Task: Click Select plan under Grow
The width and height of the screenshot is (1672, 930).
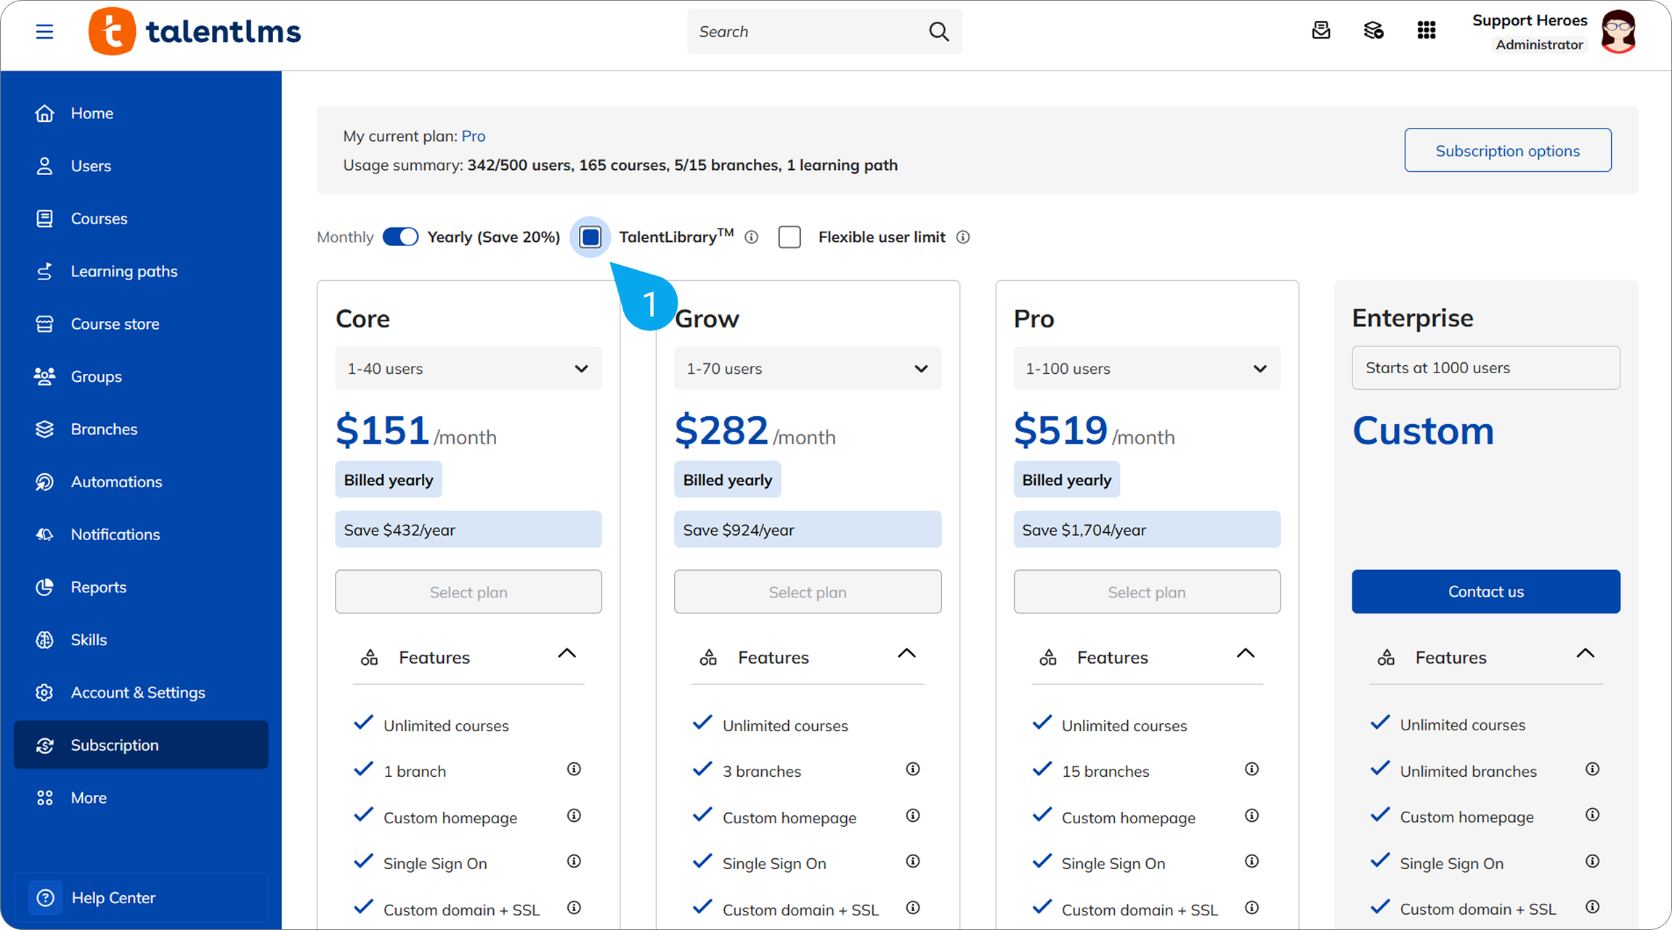Action: click(x=808, y=592)
